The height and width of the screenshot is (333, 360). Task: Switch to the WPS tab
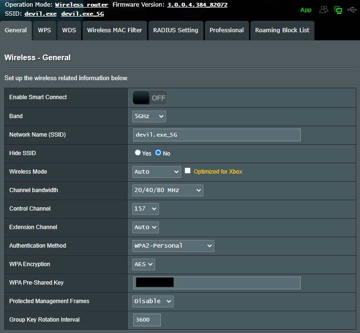(x=45, y=30)
